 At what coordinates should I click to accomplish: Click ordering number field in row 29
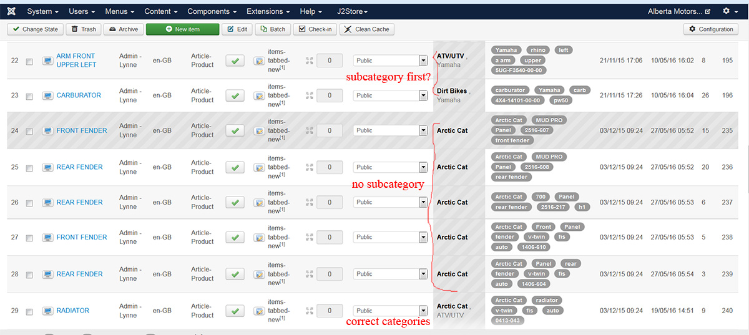pyautogui.click(x=330, y=311)
